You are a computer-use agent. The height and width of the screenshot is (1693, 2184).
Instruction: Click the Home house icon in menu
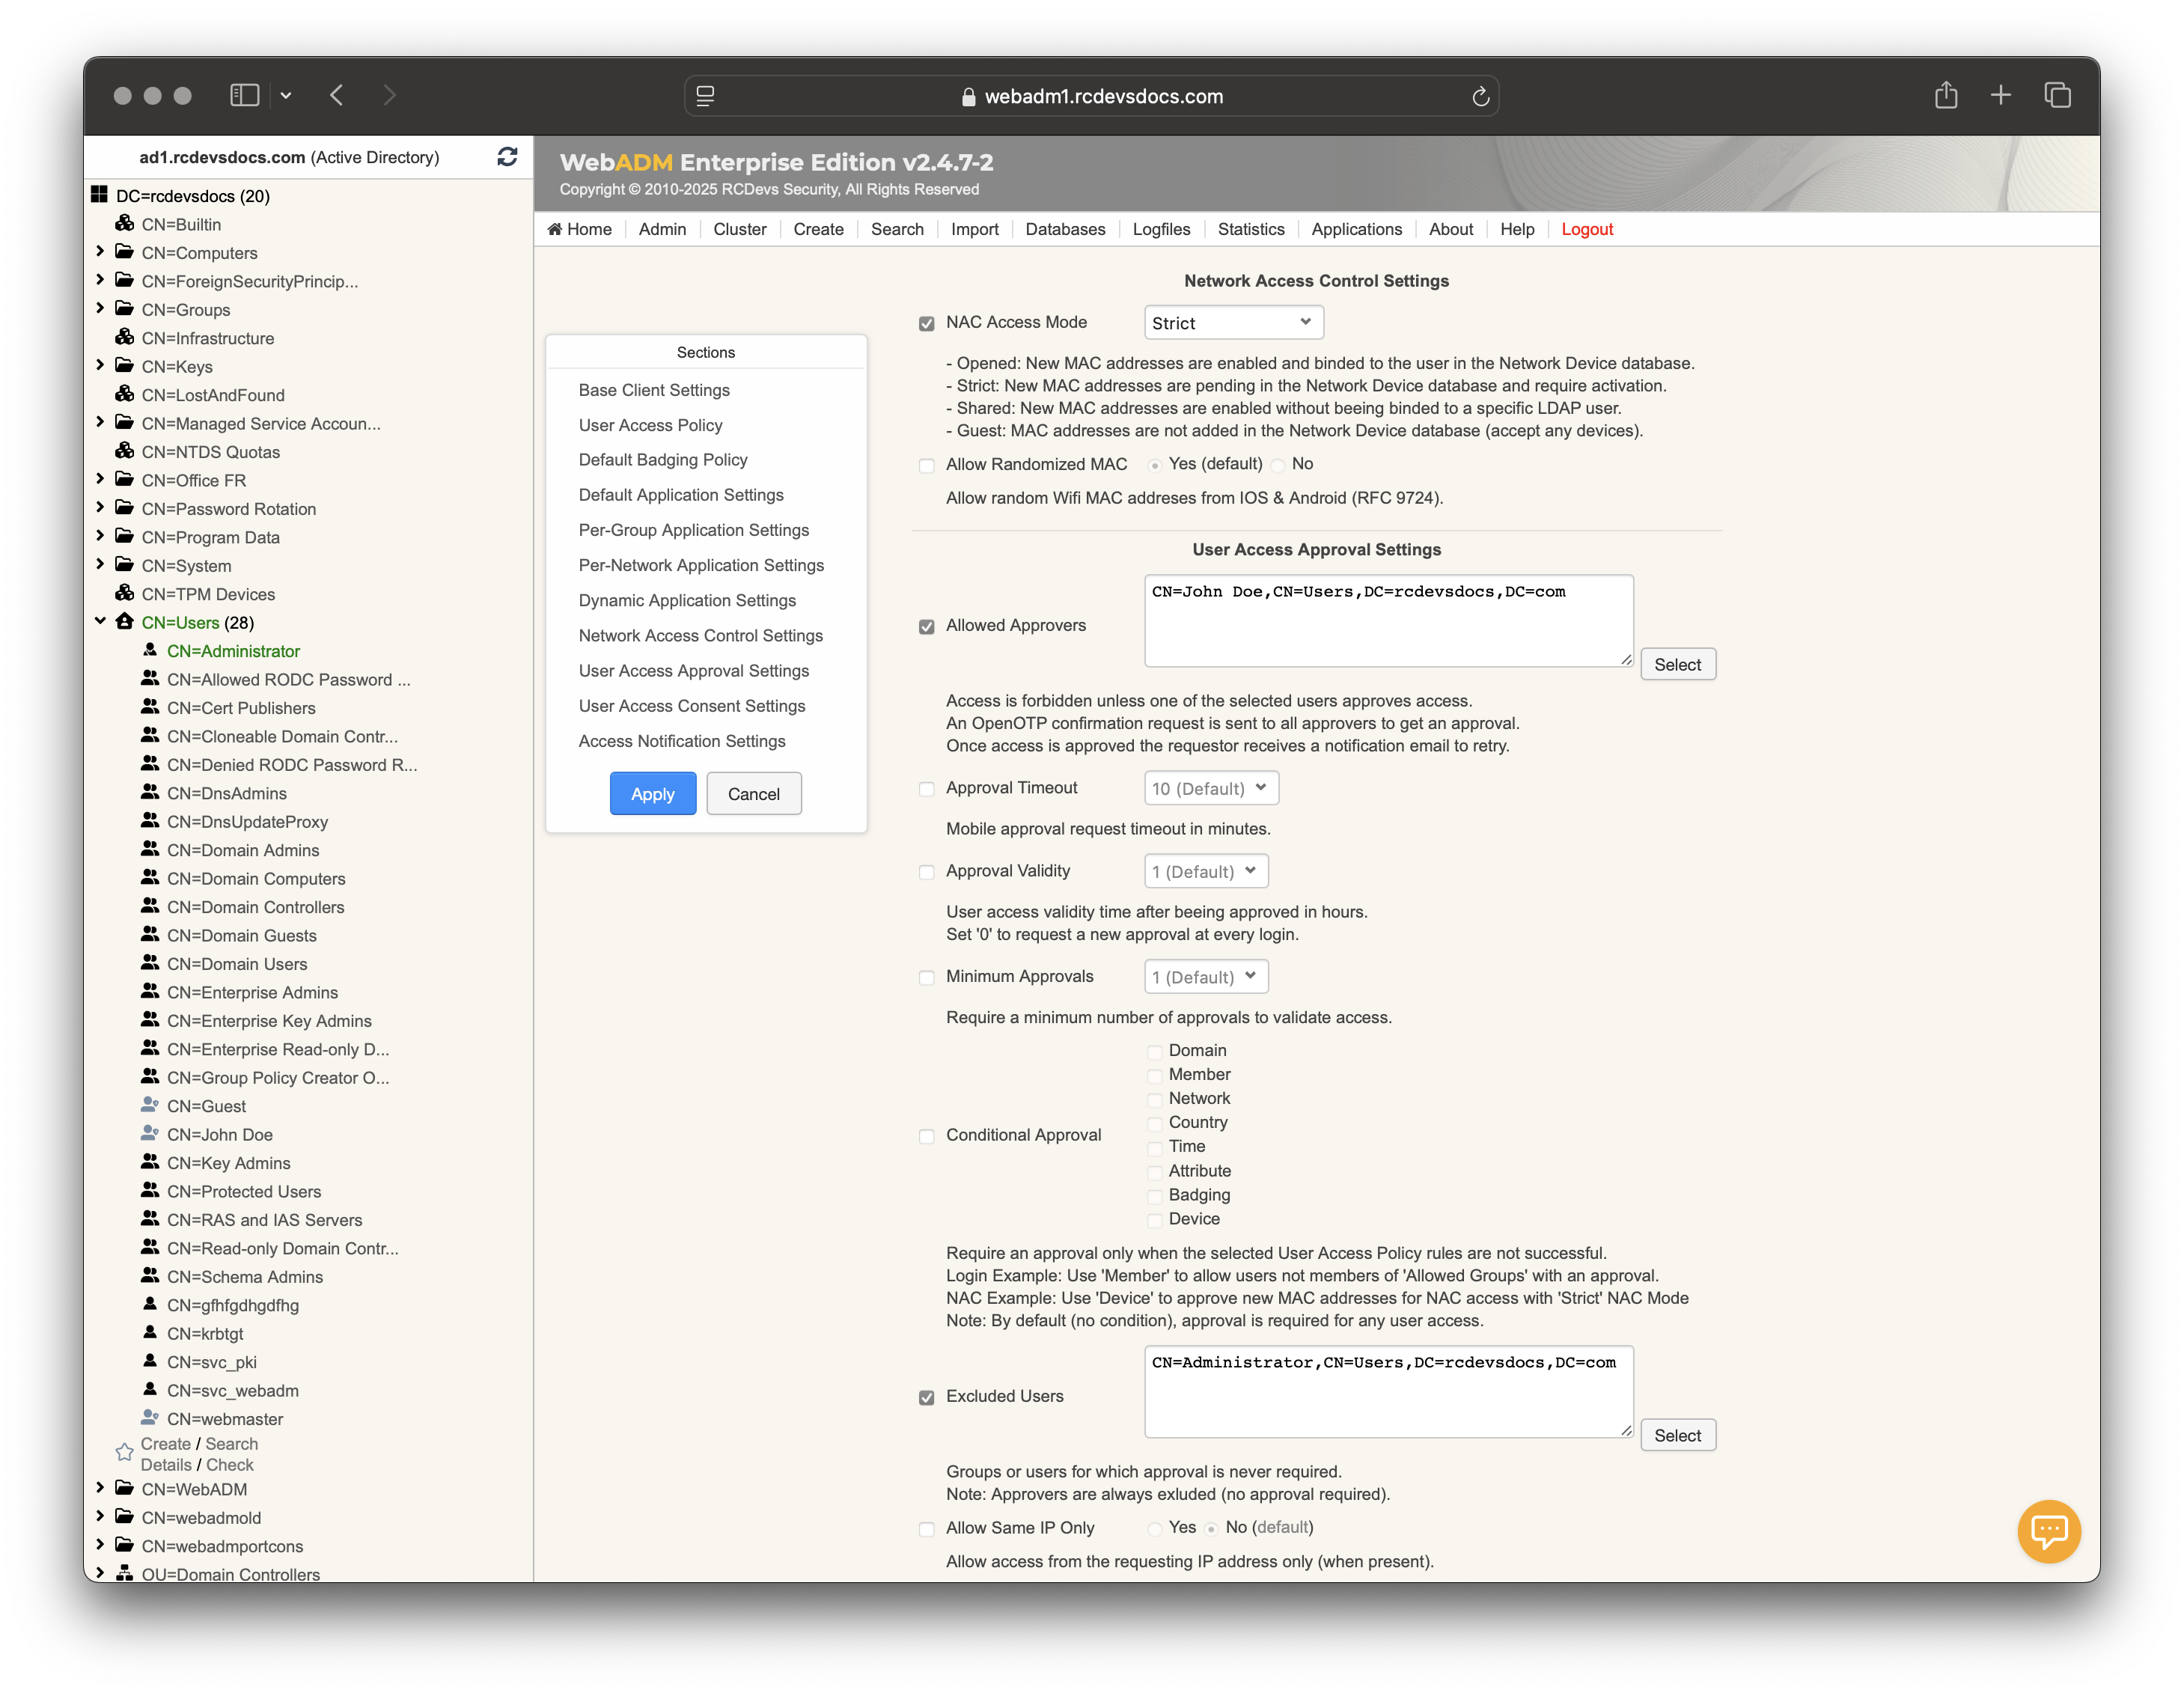click(555, 229)
